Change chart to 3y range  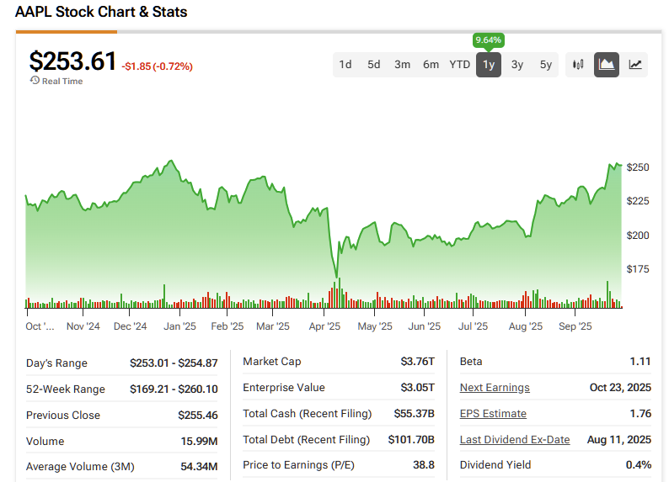pos(517,65)
